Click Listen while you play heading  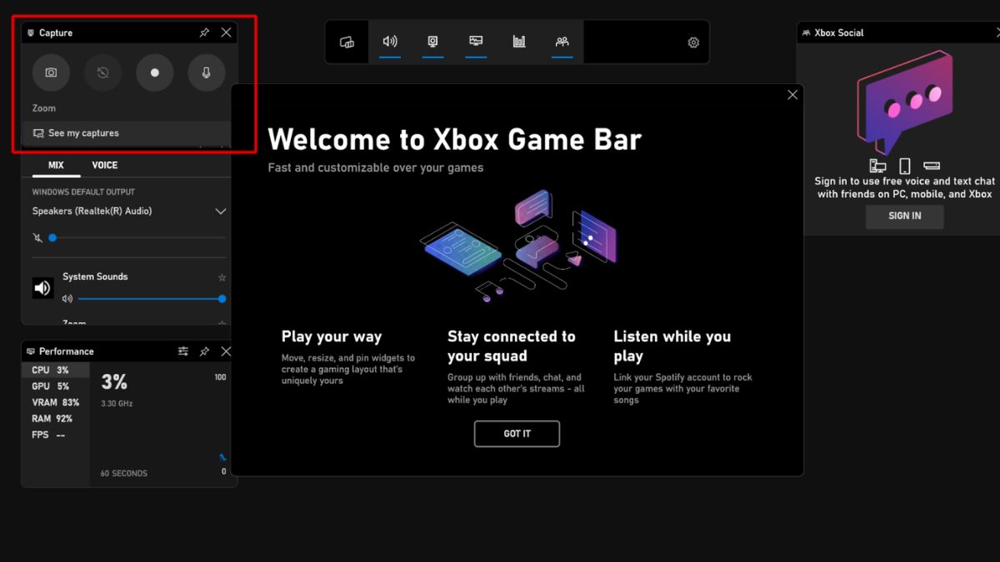click(672, 346)
